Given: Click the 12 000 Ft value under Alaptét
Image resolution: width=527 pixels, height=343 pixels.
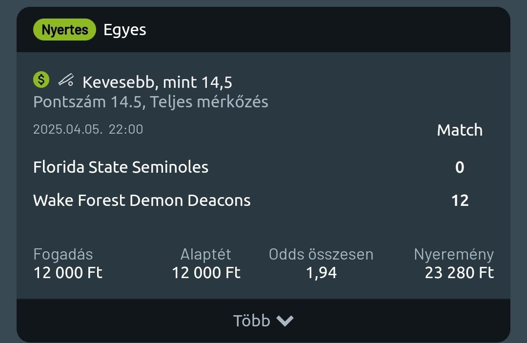Looking at the screenshot, I should (206, 272).
